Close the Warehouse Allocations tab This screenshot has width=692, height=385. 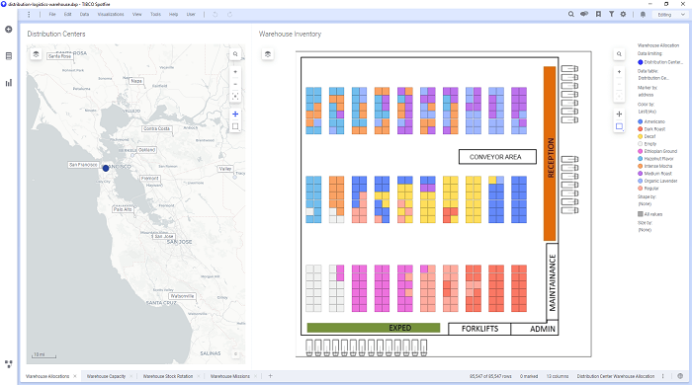[x=75, y=376]
